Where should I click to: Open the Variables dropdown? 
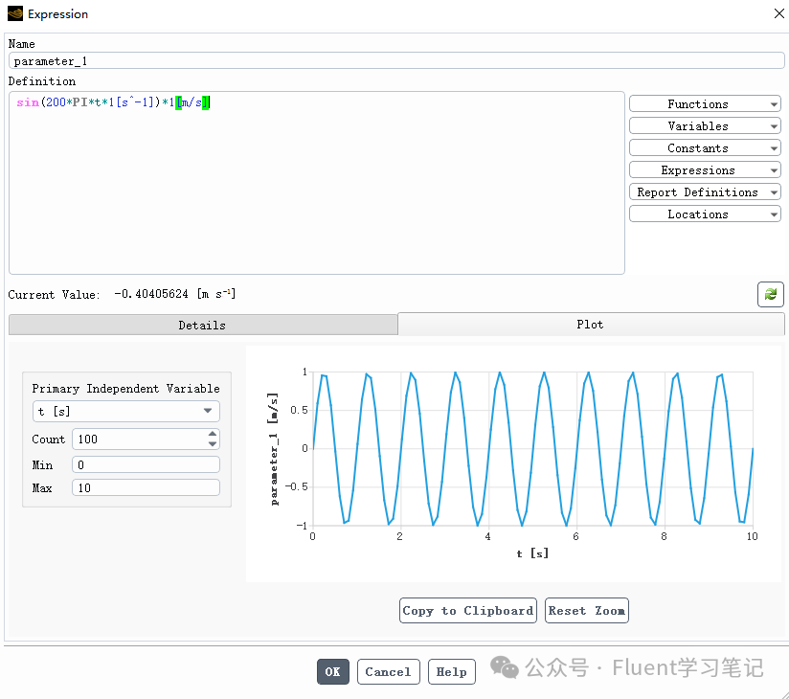pos(705,125)
